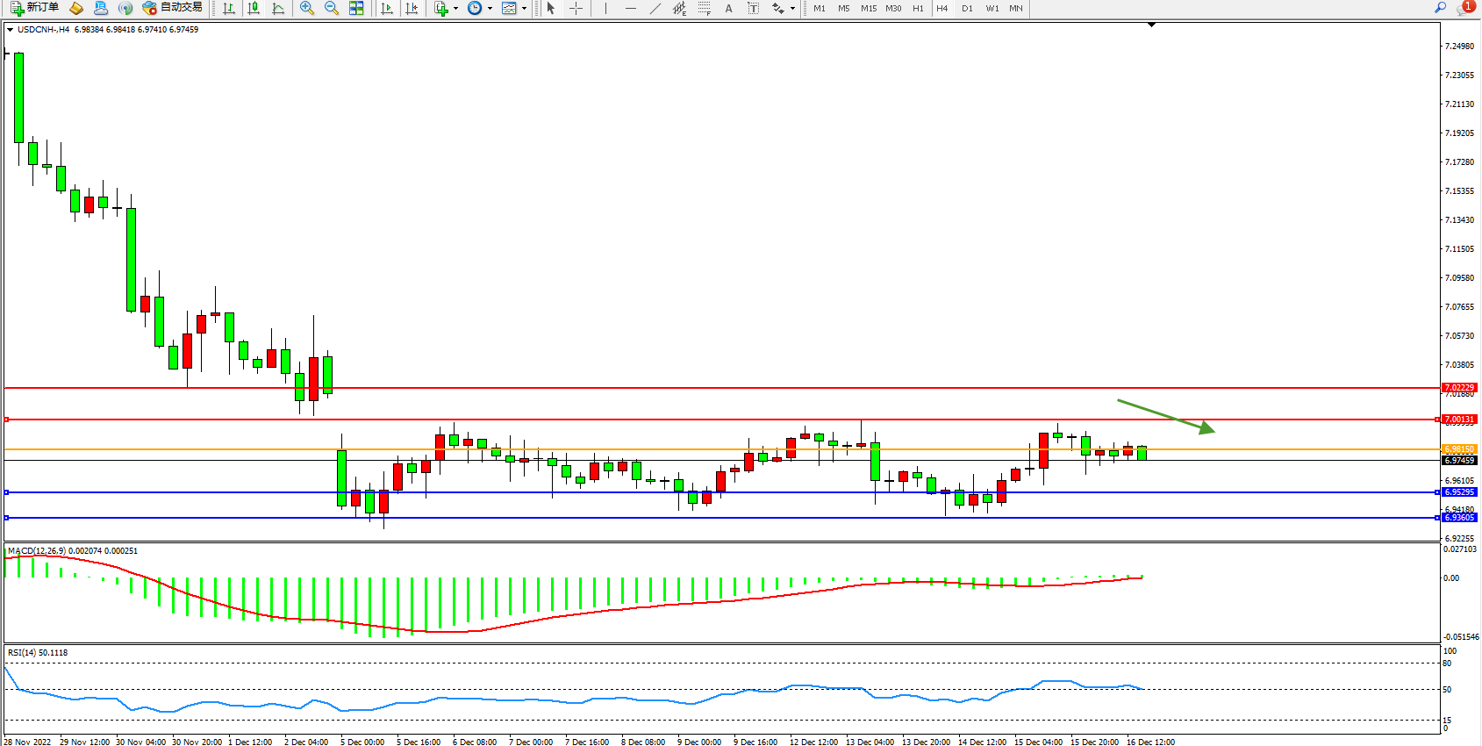
Task: Switch chart to line chart mode
Action: [x=278, y=8]
